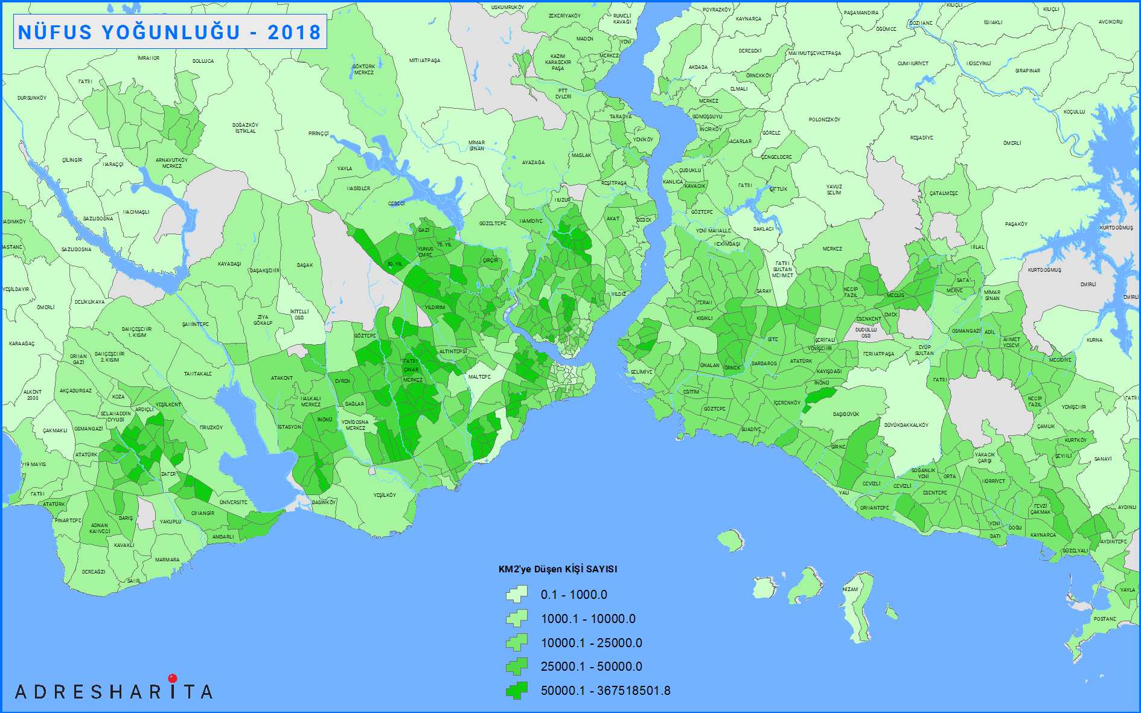Viewport: 1141px width, 713px height.
Task: Click the ZEKERİYAKÖY label
Action: pos(564,16)
